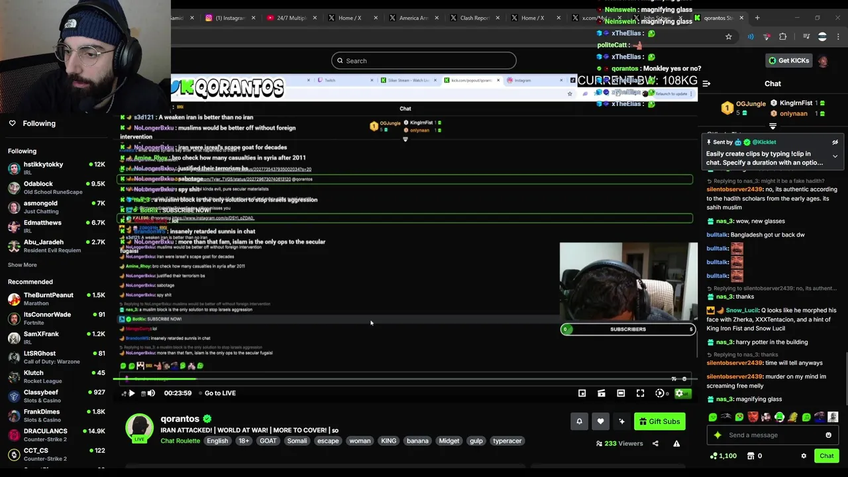Click the Following heart header in sidebar

click(x=32, y=123)
